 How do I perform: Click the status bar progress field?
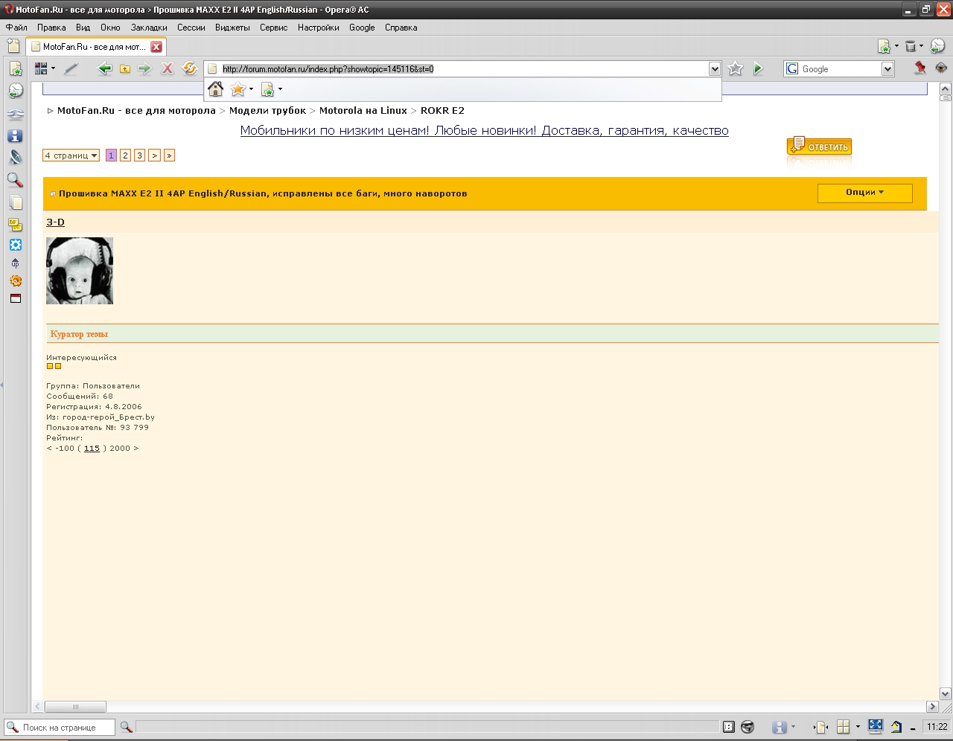click(427, 727)
